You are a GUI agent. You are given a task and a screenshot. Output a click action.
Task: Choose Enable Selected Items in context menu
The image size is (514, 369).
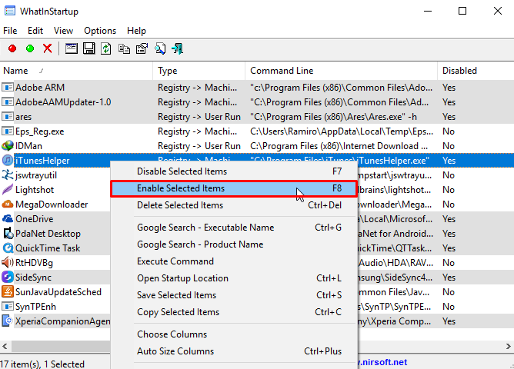pos(234,188)
